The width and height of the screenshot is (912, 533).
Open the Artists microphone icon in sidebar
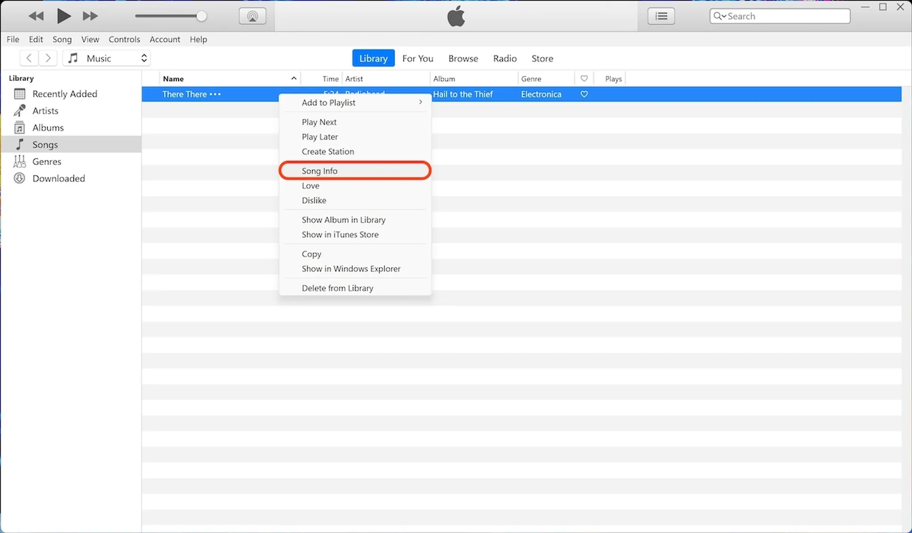tap(20, 111)
